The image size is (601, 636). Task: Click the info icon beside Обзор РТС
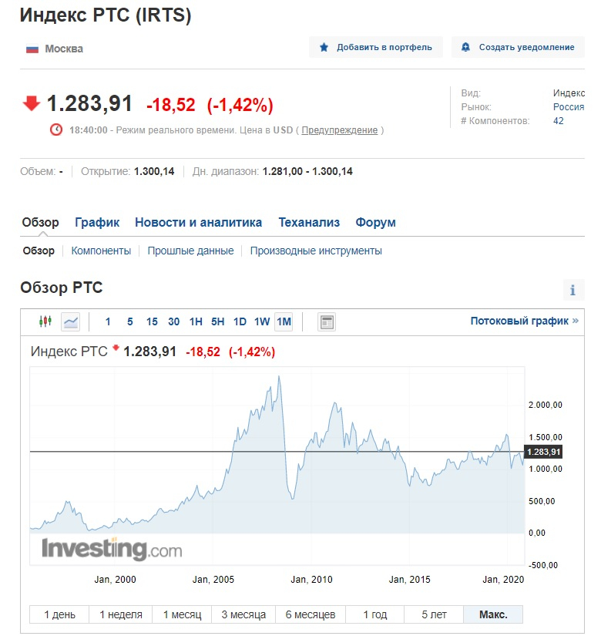pos(572,291)
